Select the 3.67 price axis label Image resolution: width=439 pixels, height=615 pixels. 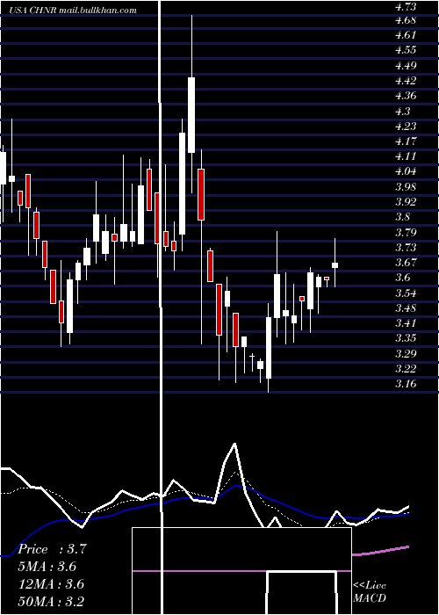pos(405,263)
